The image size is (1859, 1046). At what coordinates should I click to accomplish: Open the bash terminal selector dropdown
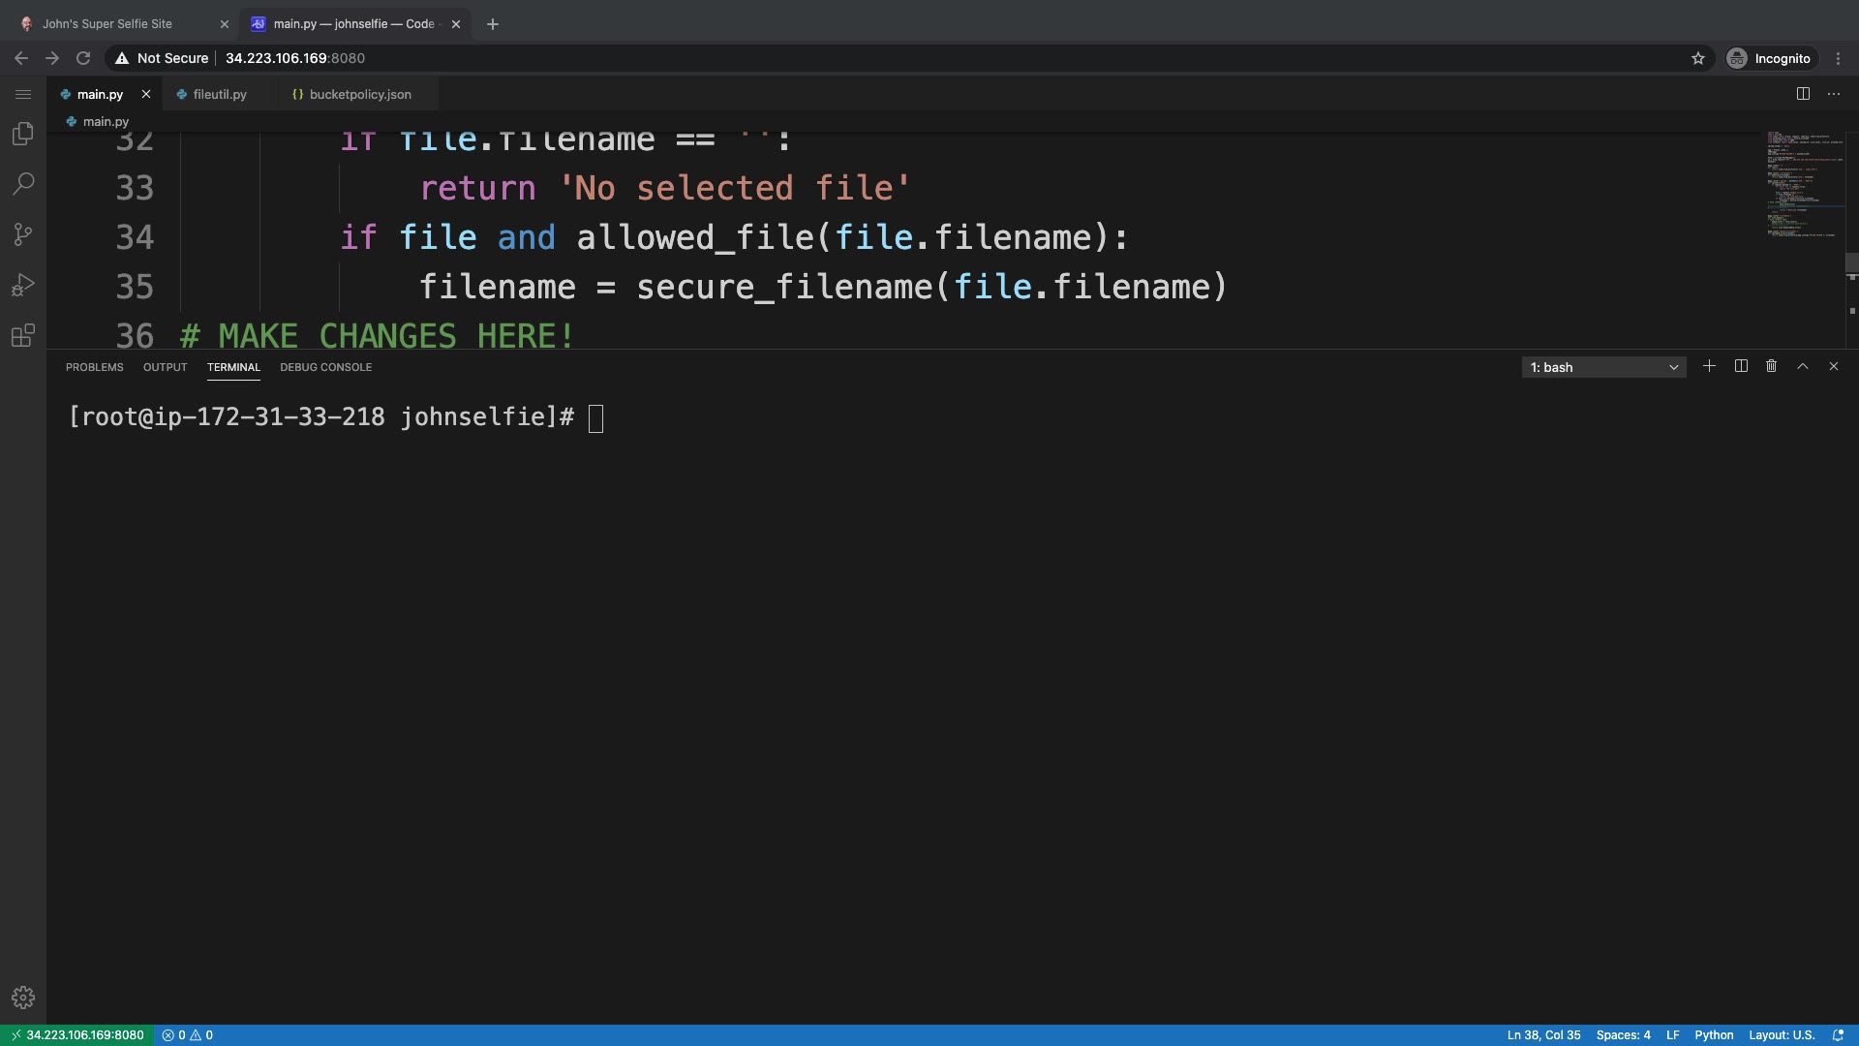click(x=1603, y=367)
